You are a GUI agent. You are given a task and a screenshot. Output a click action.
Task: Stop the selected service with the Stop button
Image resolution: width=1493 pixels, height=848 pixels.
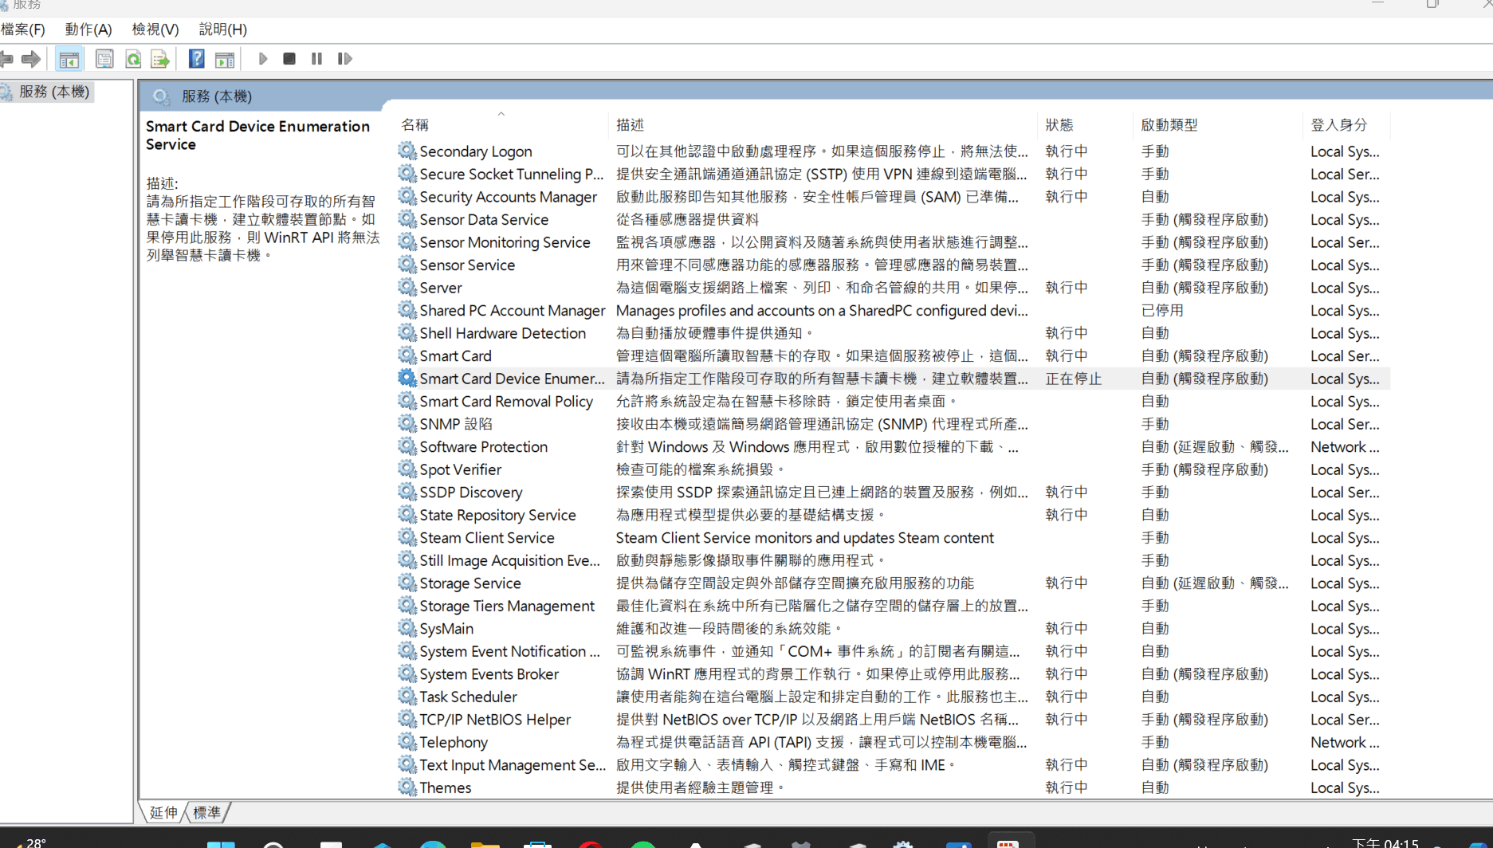point(289,59)
